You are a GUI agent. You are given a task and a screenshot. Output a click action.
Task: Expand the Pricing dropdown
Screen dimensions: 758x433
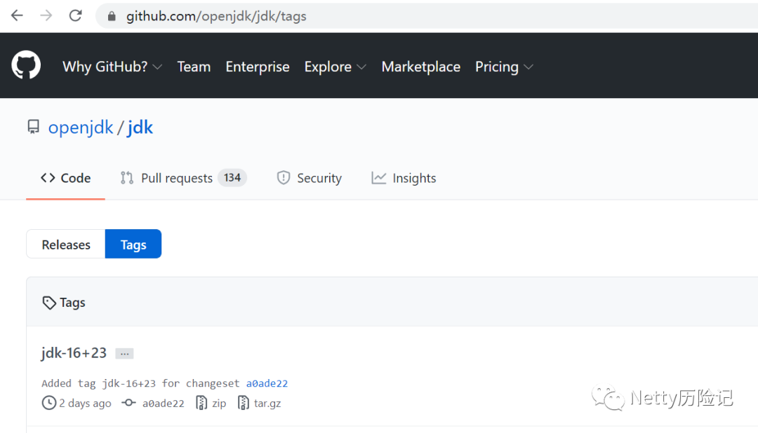(x=504, y=67)
